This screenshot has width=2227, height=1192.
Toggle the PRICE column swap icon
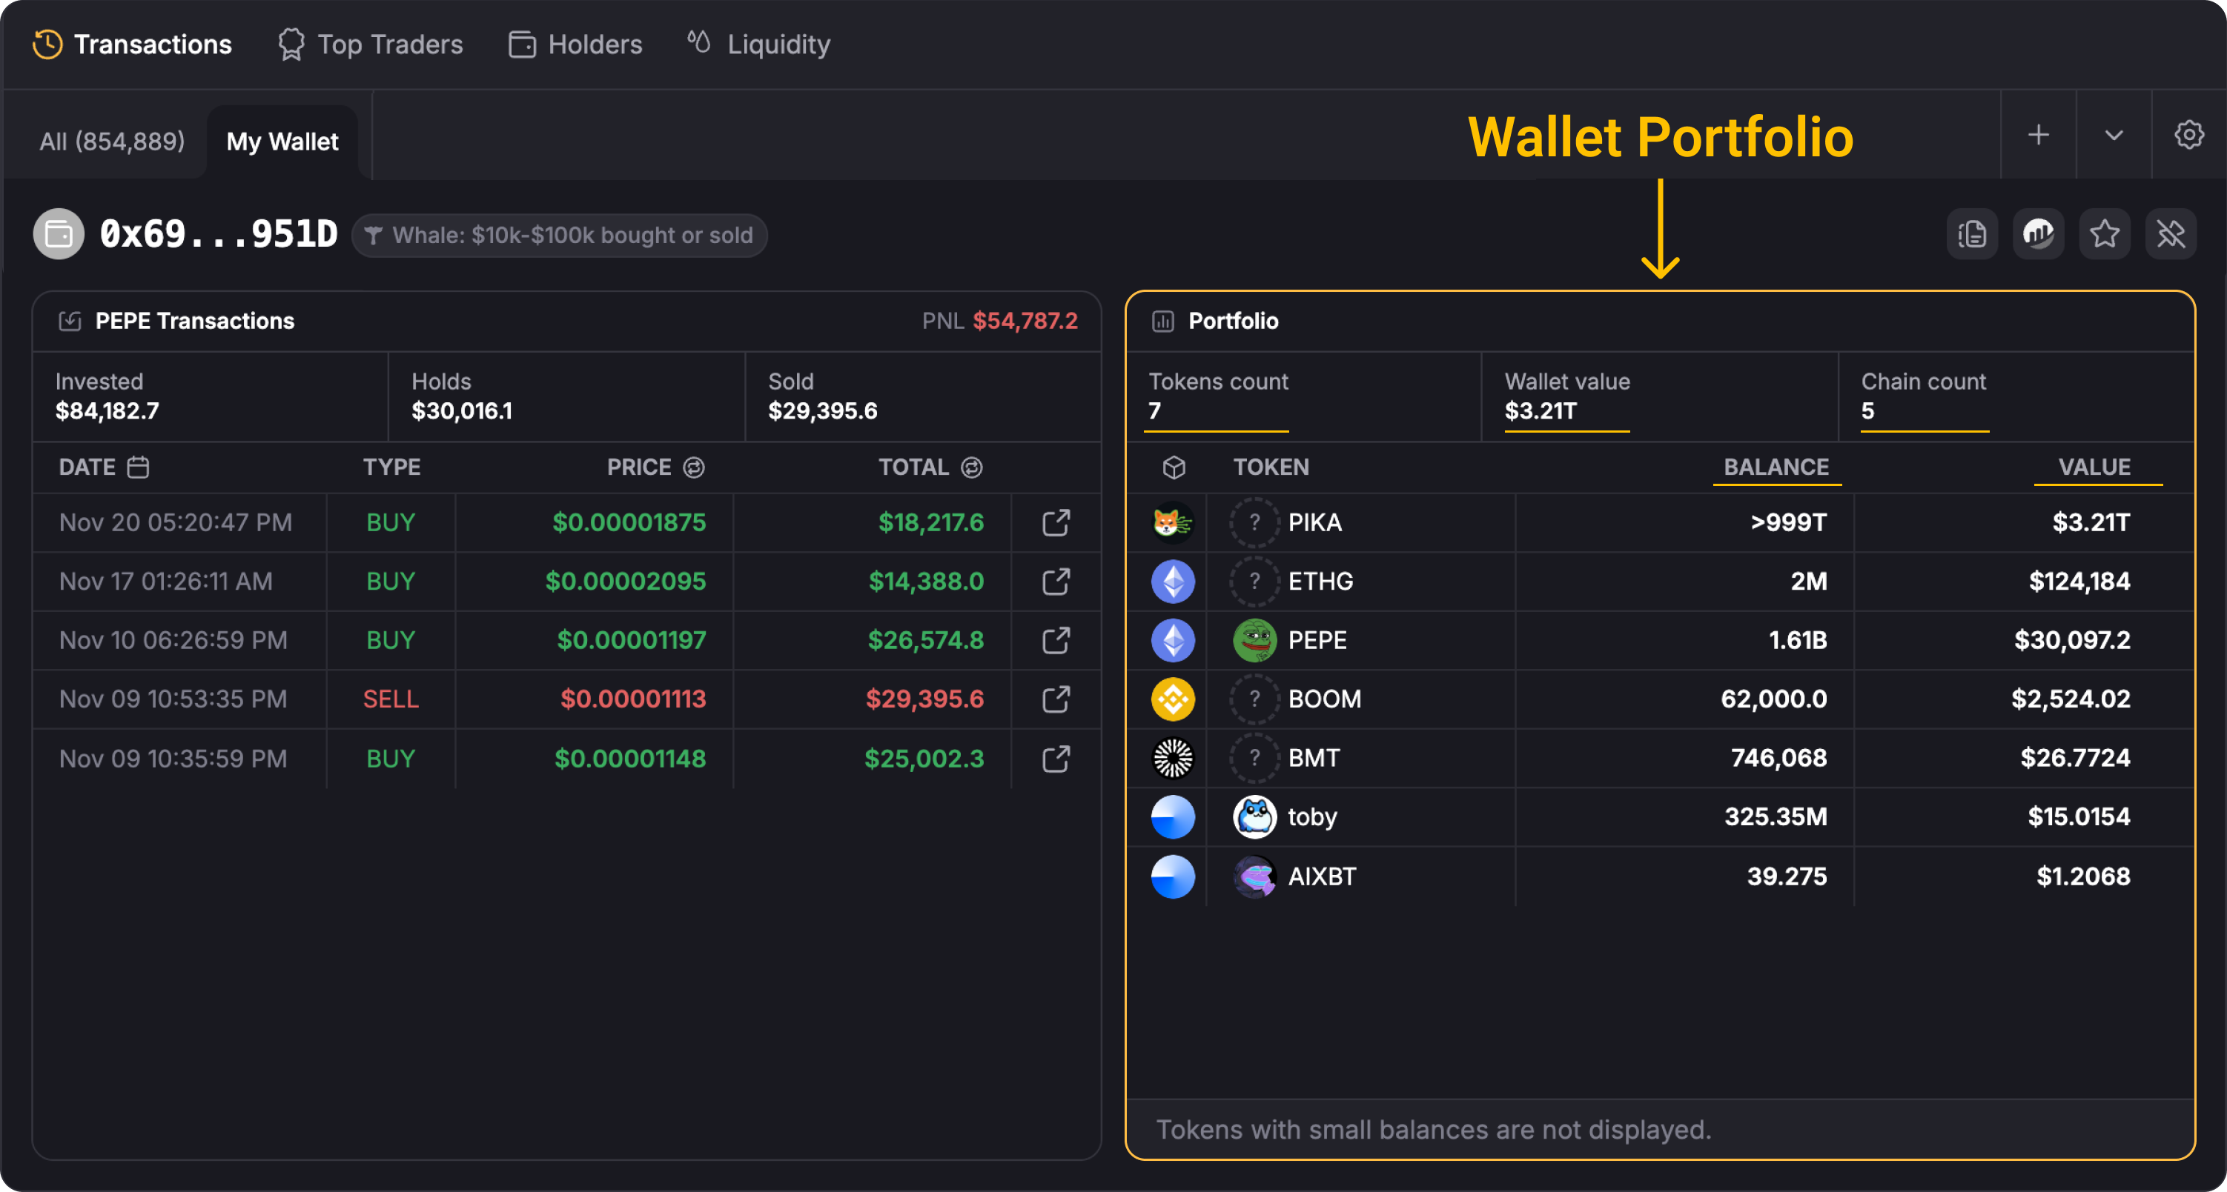(693, 467)
